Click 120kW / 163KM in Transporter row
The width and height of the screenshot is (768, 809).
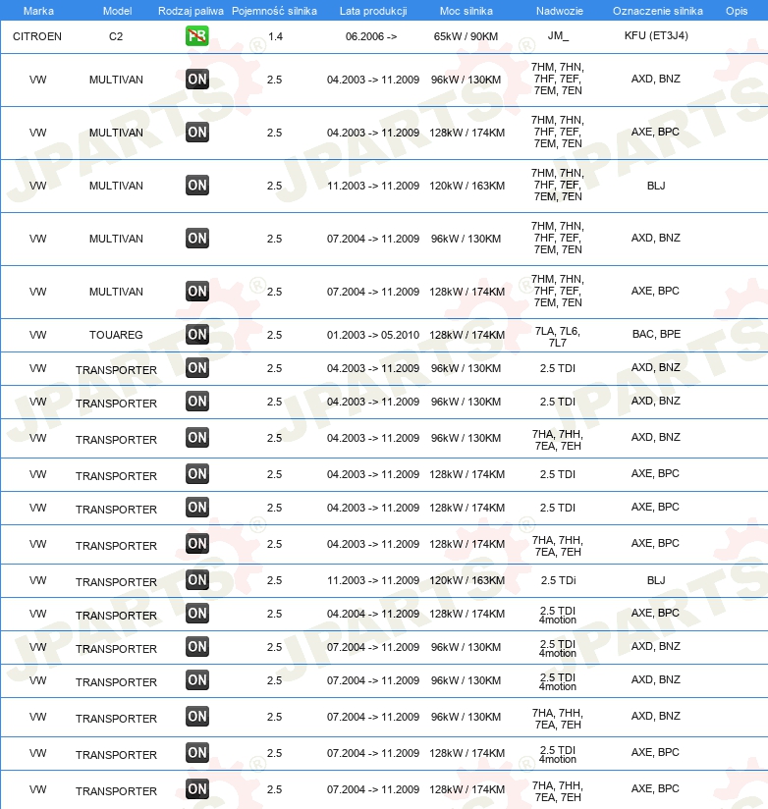tap(467, 580)
